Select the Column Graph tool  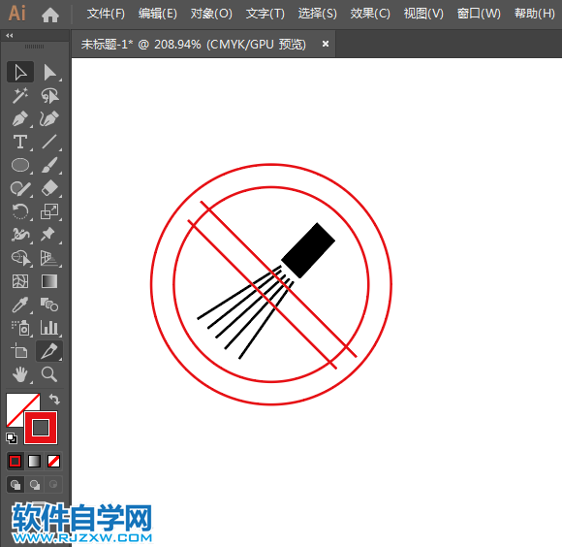pyautogui.click(x=49, y=328)
